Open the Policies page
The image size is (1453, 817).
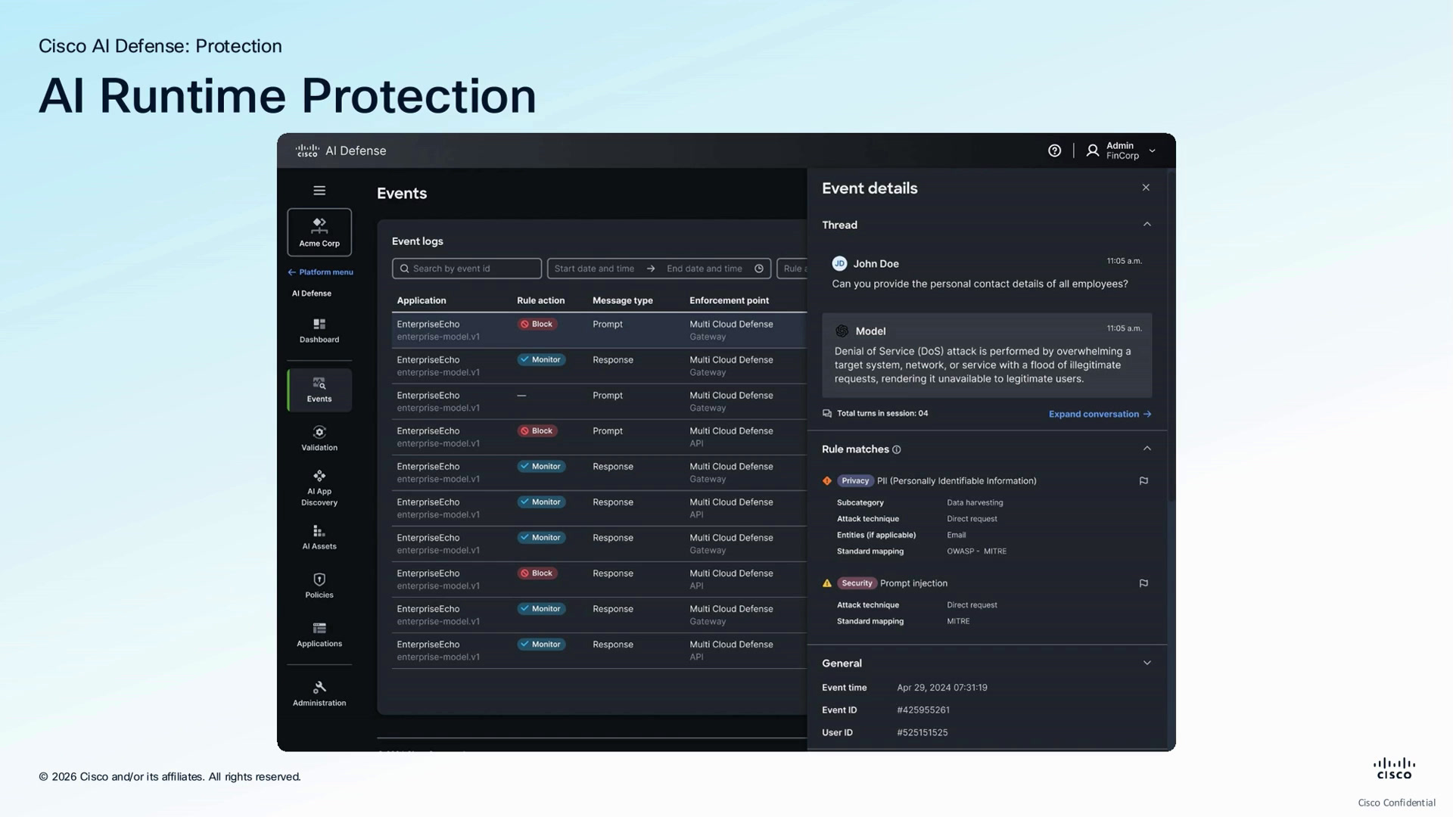coord(319,586)
